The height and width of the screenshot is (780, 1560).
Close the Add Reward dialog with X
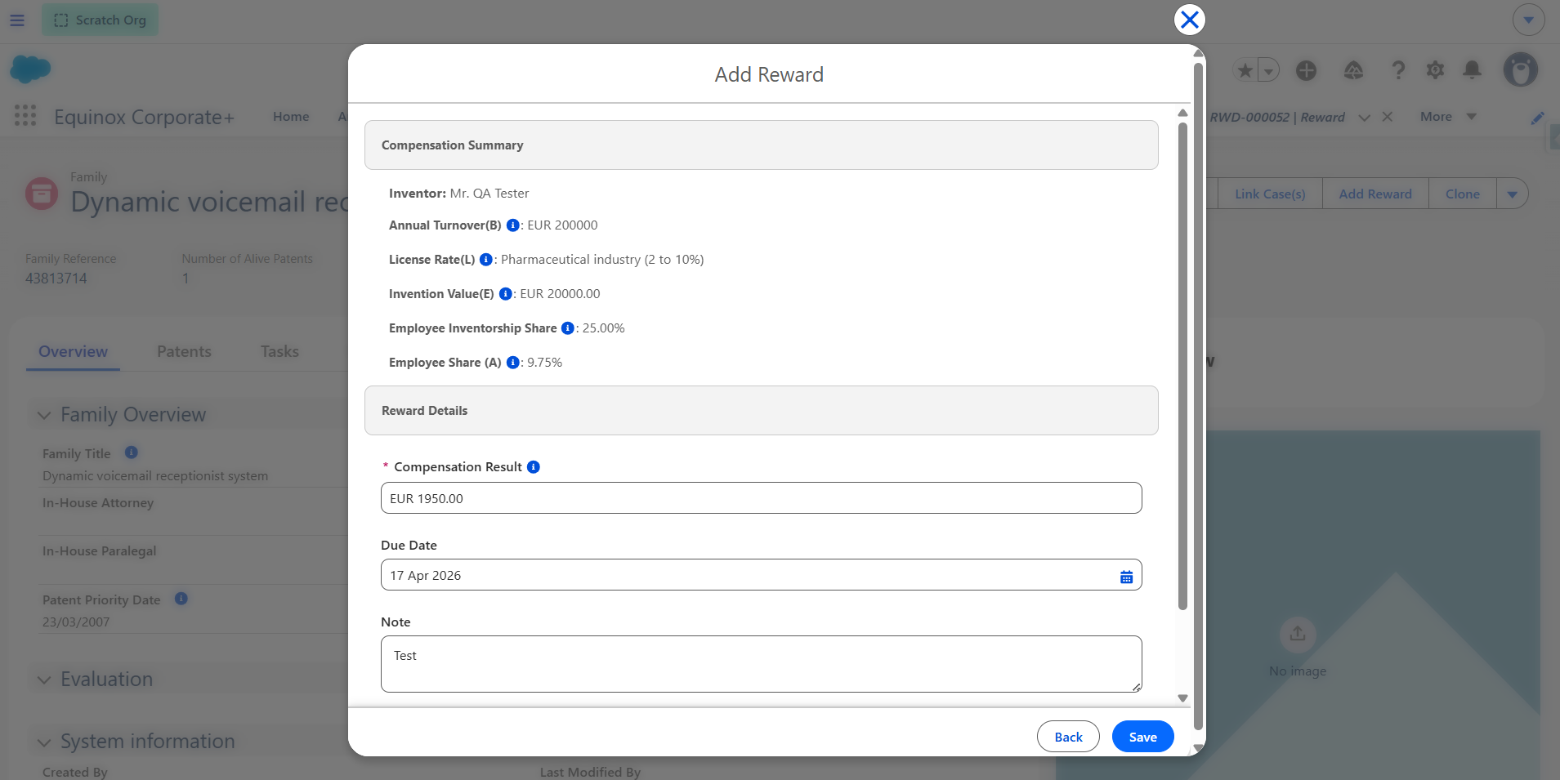tap(1190, 20)
